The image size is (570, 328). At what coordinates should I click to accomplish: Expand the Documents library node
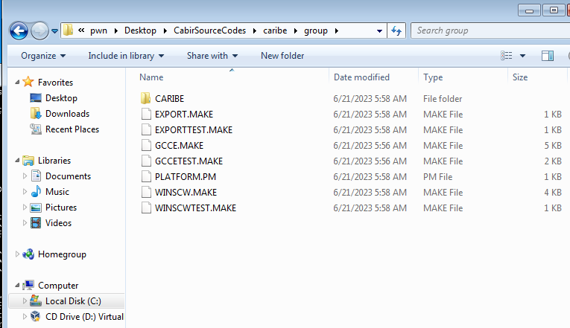click(x=25, y=176)
